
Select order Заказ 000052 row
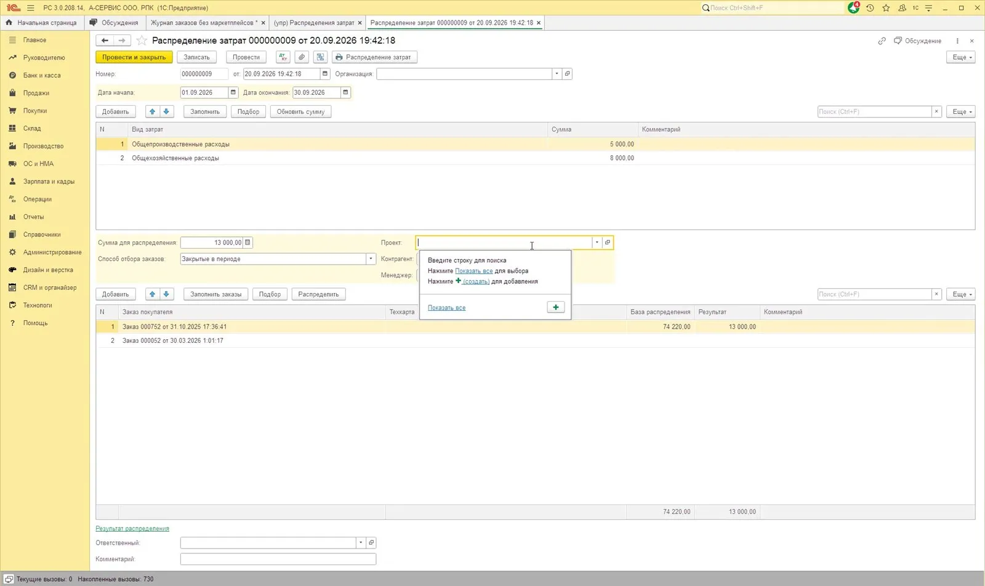coord(535,340)
